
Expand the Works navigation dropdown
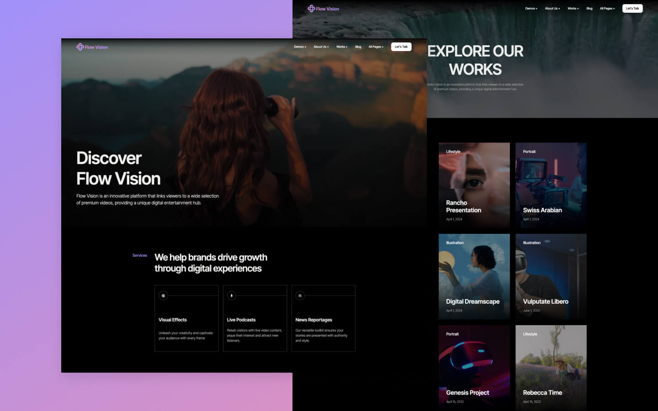click(341, 47)
